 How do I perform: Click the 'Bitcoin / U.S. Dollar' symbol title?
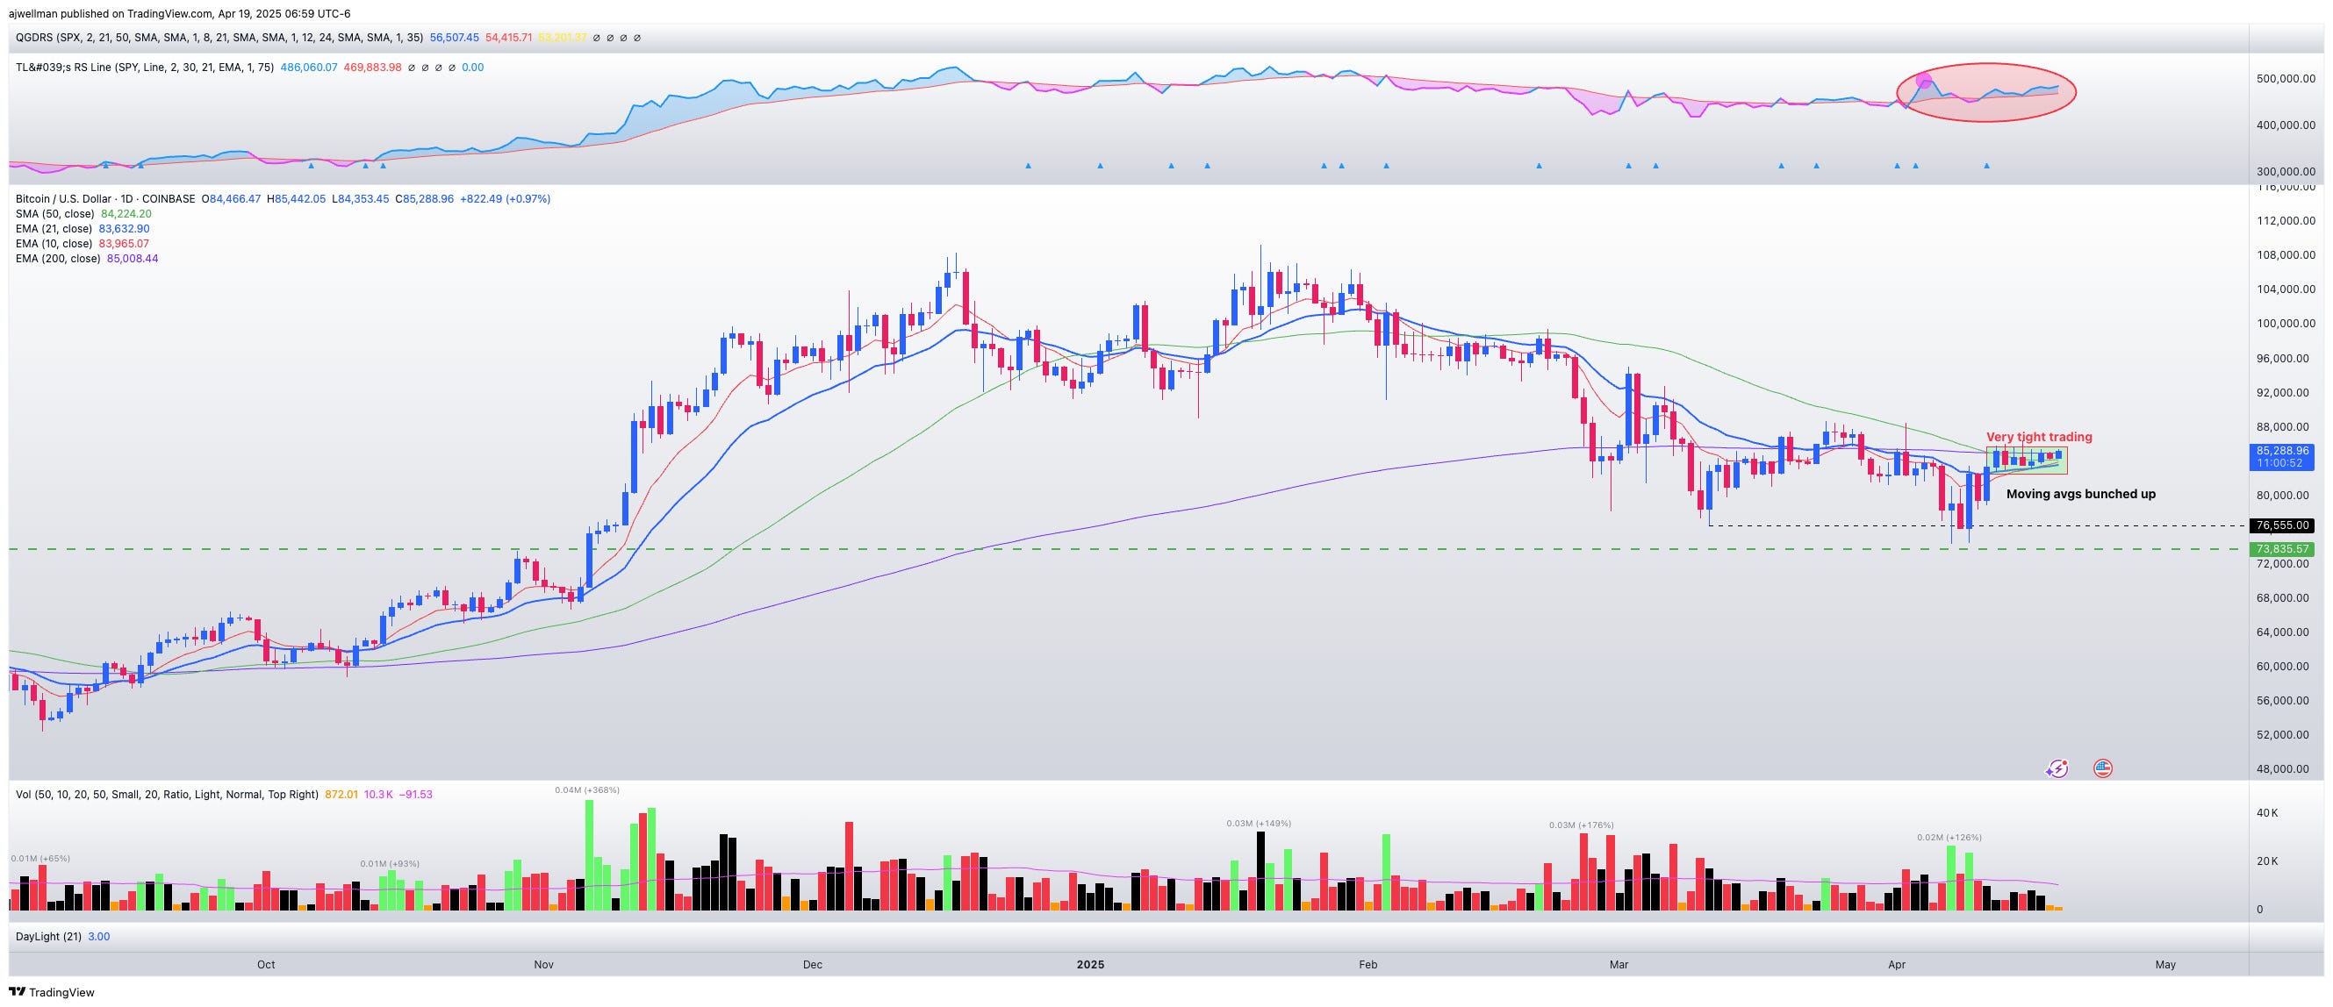[x=63, y=199]
